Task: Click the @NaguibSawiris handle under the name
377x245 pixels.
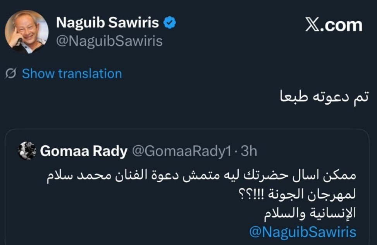Action: 109,41
